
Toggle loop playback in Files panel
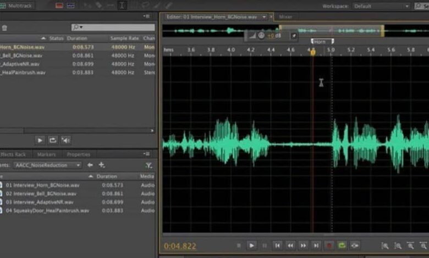click(53, 141)
